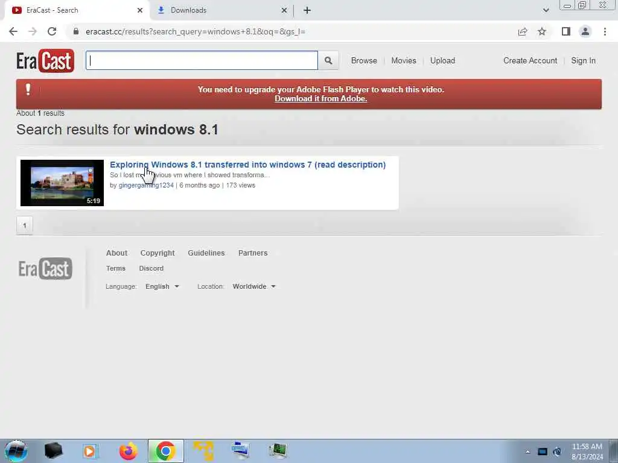The image size is (618, 463).
Task: Launch the media player taskbar icon
Action: click(x=89, y=451)
